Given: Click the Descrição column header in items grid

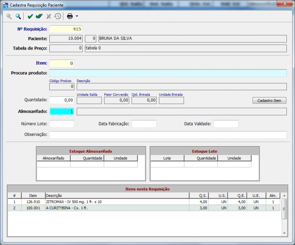Looking at the screenshot, I should [117, 196].
